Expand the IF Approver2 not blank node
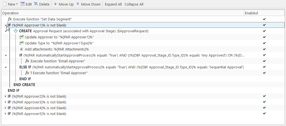This screenshot has width=286, height=126. pos(5,96)
